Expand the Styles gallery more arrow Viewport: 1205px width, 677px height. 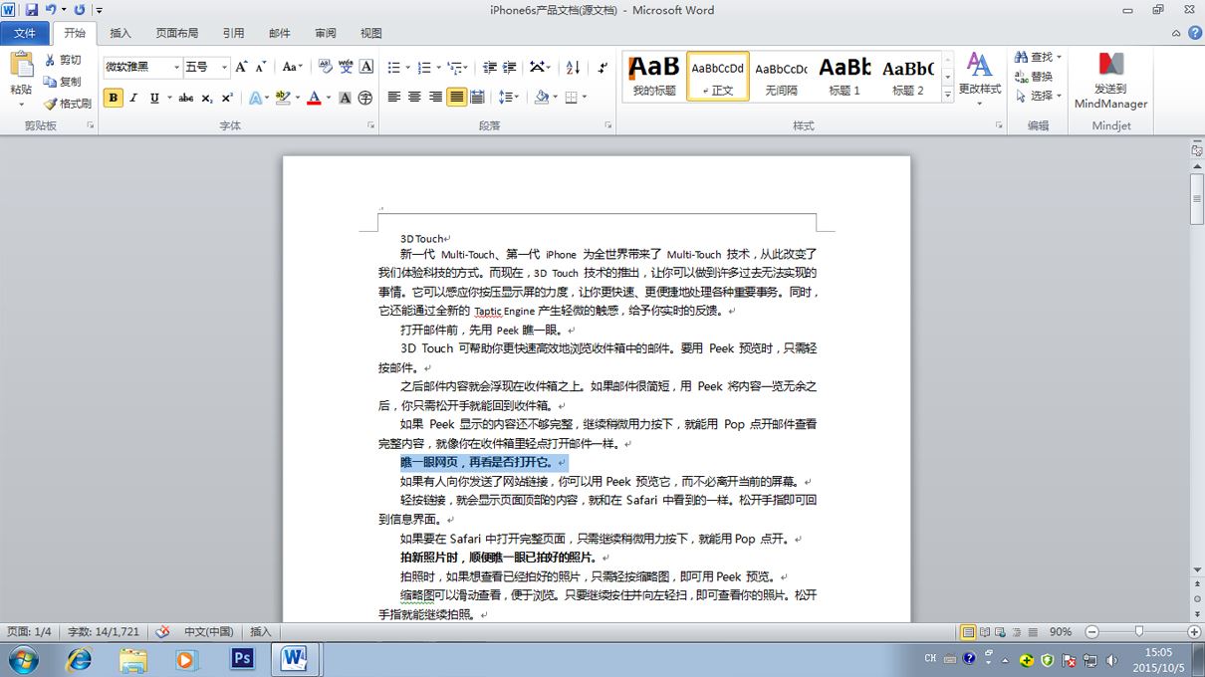(x=947, y=95)
